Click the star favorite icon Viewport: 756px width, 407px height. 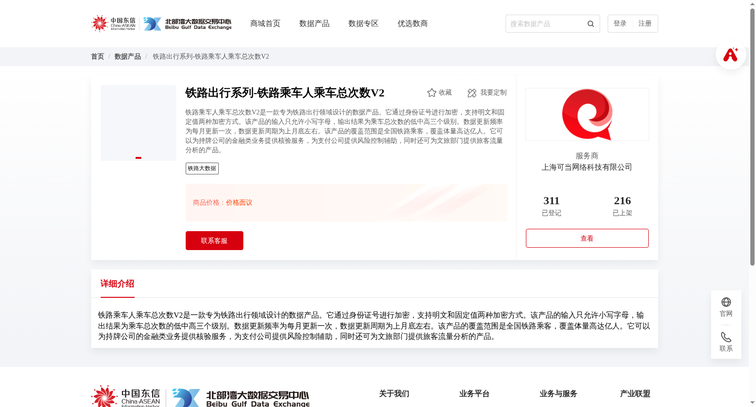431,93
